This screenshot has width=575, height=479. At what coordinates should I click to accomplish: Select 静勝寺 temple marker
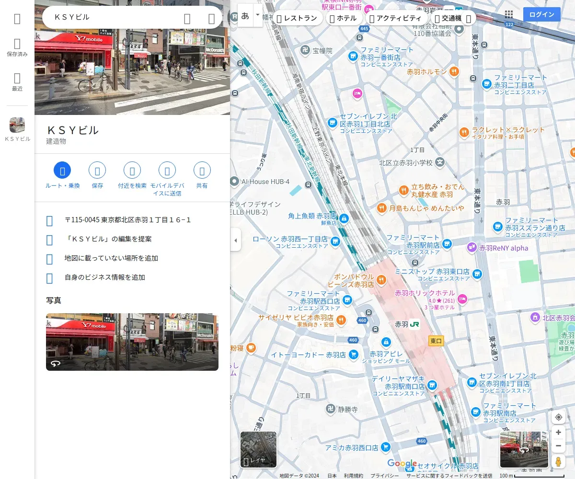330,409
